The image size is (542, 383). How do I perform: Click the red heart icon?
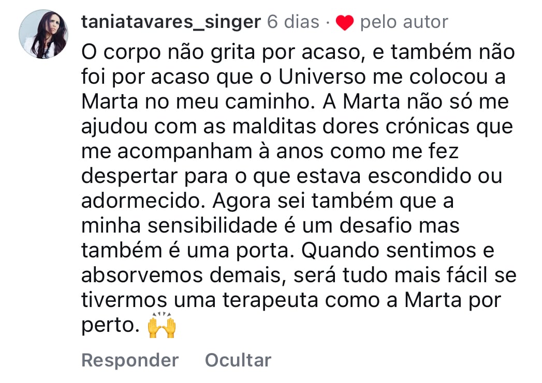344,22
